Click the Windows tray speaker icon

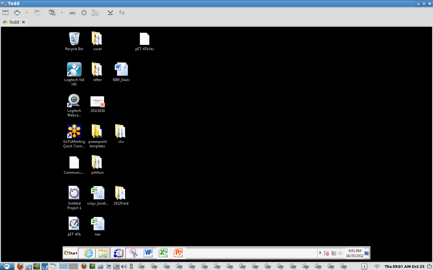coord(341,253)
